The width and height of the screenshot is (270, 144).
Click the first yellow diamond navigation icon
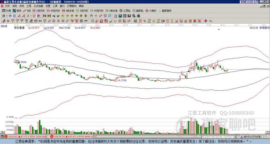click(63, 16)
